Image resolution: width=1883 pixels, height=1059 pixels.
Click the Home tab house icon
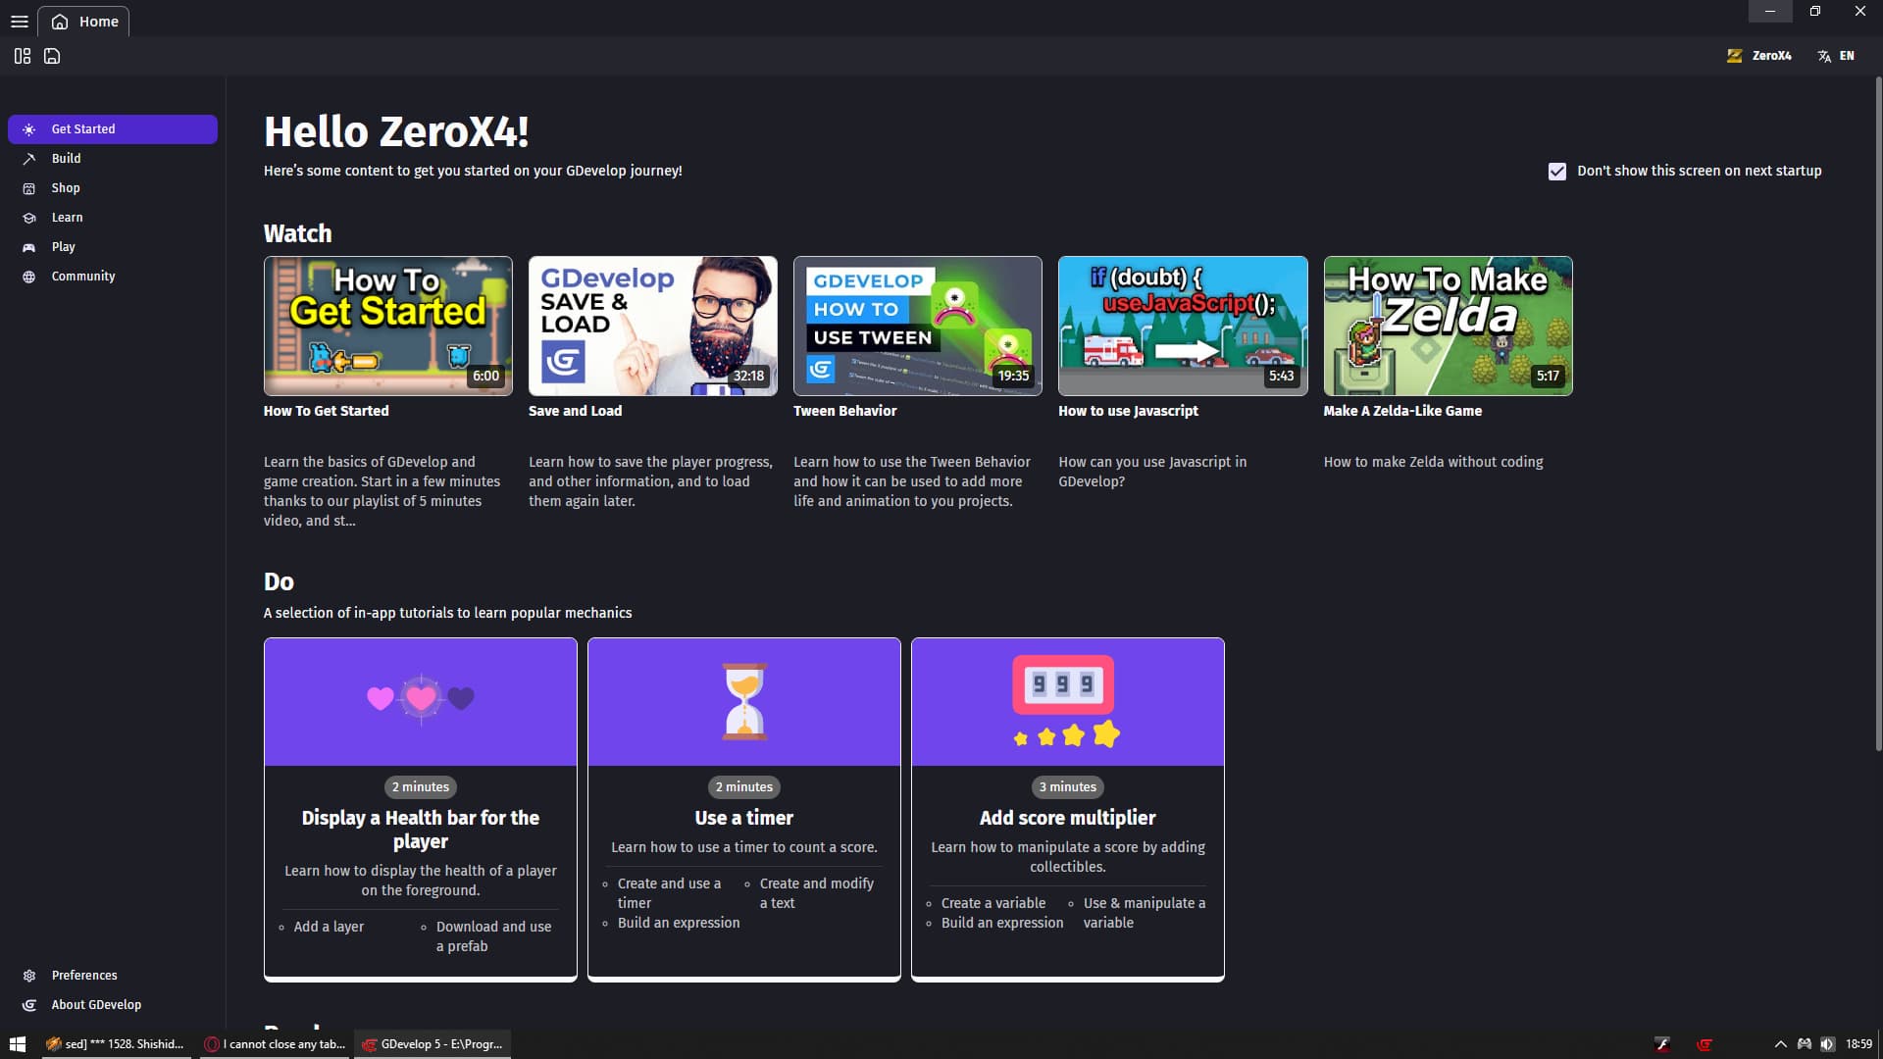pos(60,22)
